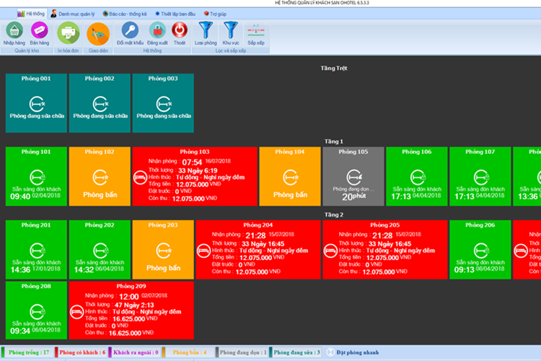
Task: Click star bed icon in Phòng 102
Action: 100,177
